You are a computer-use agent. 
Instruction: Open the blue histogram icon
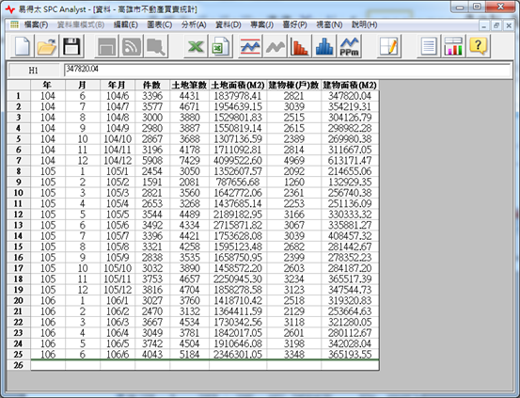pos(324,46)
